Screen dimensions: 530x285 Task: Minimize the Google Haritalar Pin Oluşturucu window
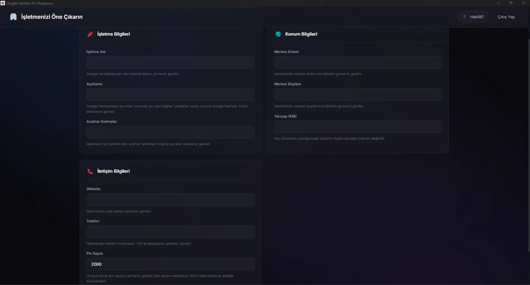(x=498, y=3)
